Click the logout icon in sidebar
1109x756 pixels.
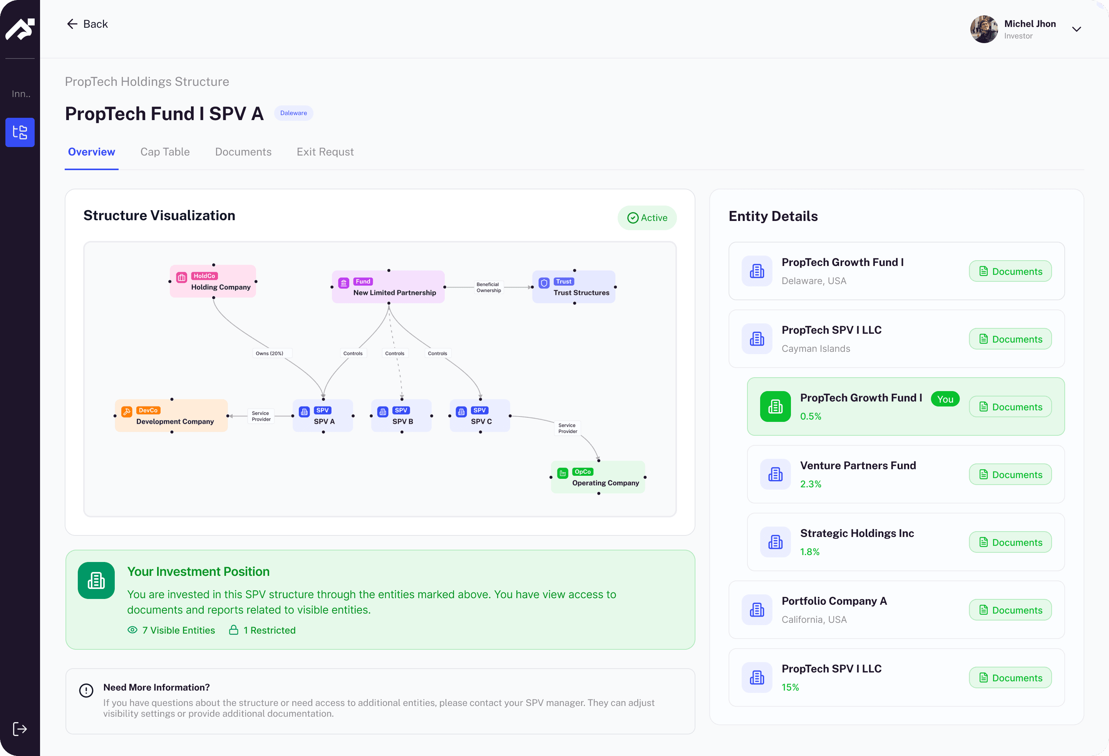click(20, 728)
